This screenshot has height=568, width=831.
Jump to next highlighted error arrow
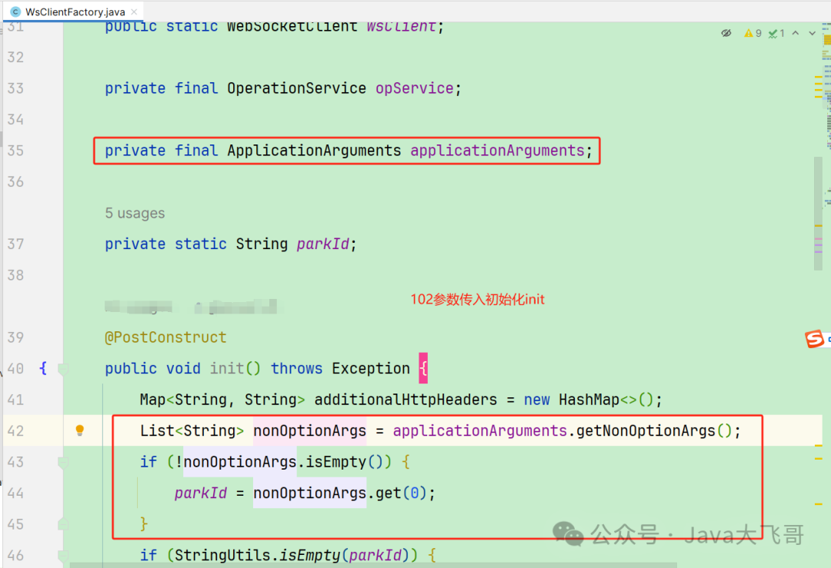pyautogui.click(x=812, y=33)
